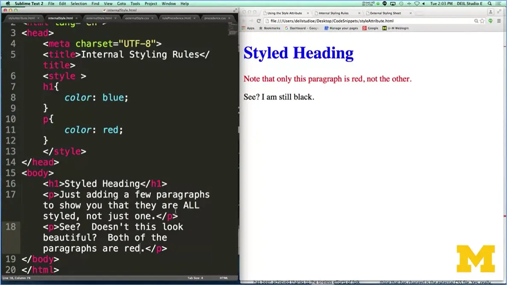The image size is (507, 285).
Task: Open the Selection menu
Action: (x=78, y=3)
